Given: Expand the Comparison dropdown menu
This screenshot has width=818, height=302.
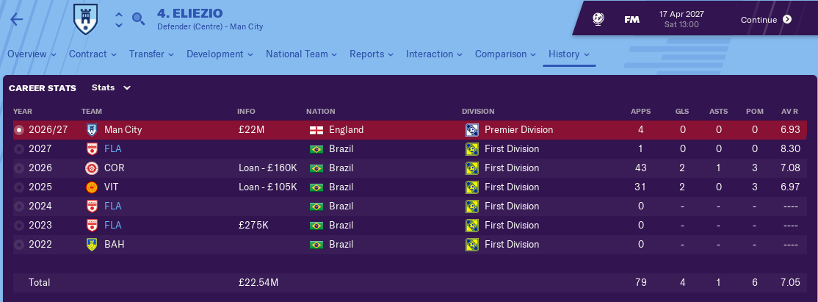Looking at the screenshot, I should (506, 54).
